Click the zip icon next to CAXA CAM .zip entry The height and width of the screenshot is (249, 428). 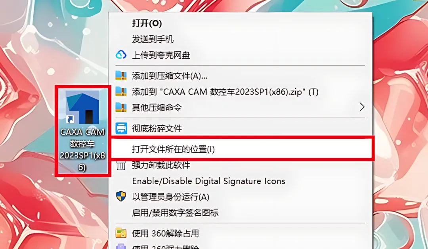point(121,92)
